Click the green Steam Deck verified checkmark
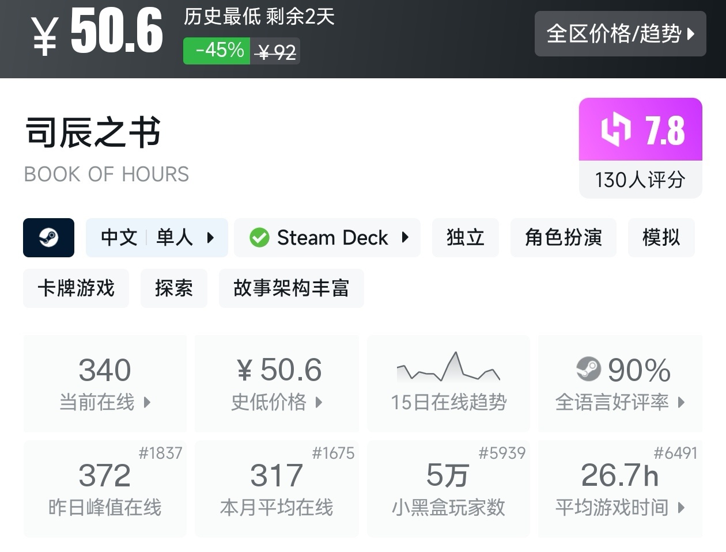 (259, 237)
